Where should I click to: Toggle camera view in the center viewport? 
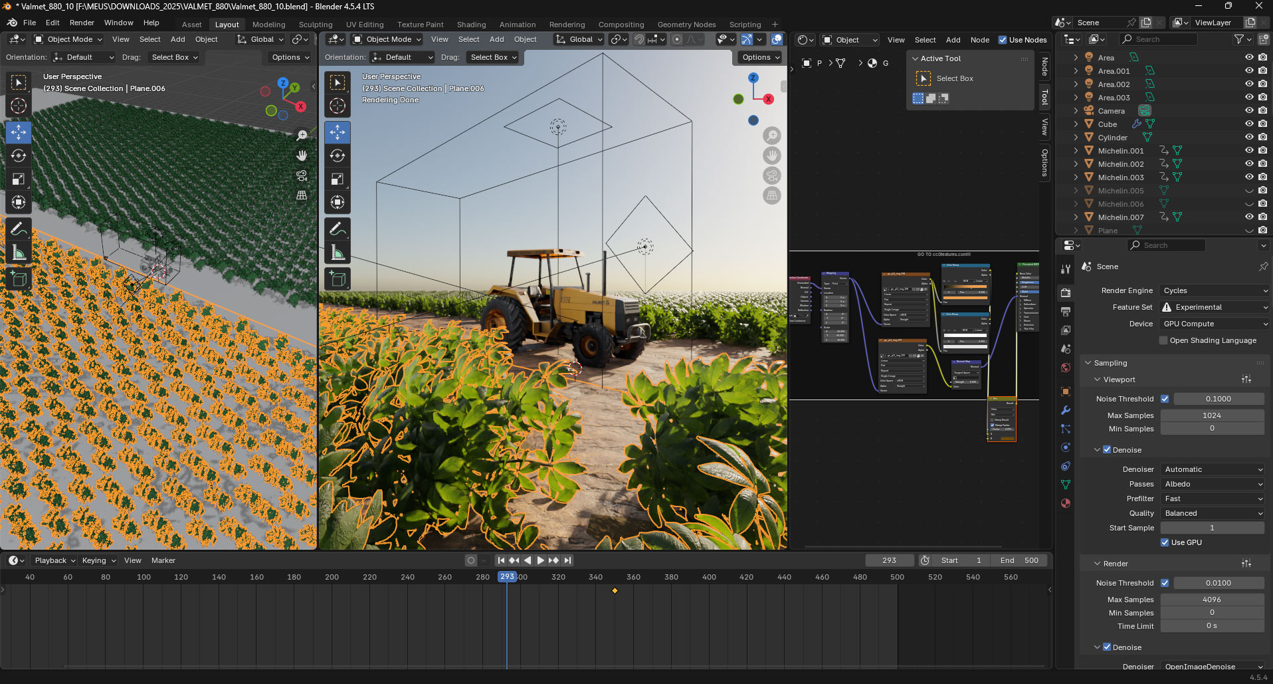click(x=772, y=175)
